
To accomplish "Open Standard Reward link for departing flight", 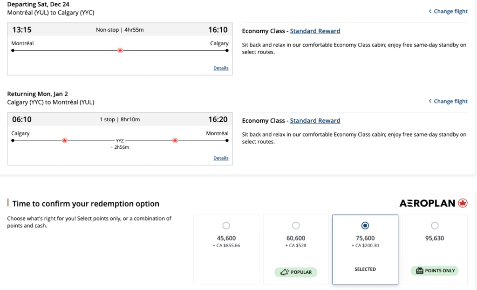I will point(315,31).
